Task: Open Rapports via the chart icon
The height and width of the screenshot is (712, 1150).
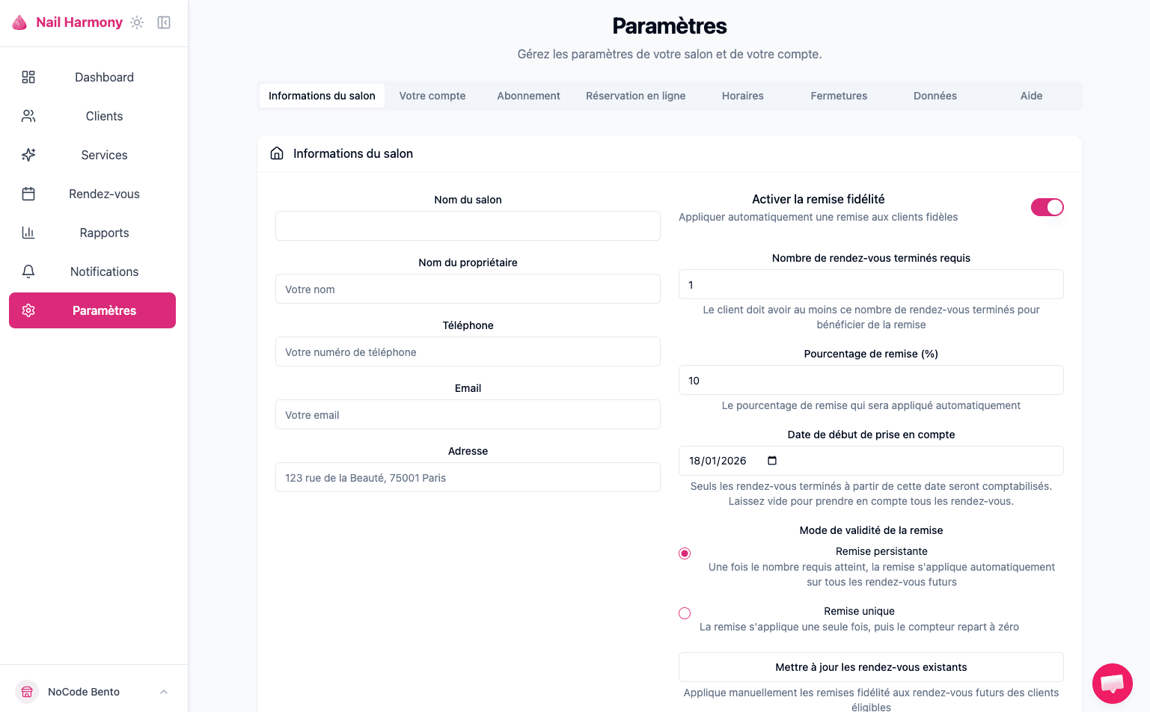Action: tap(28, 233)
